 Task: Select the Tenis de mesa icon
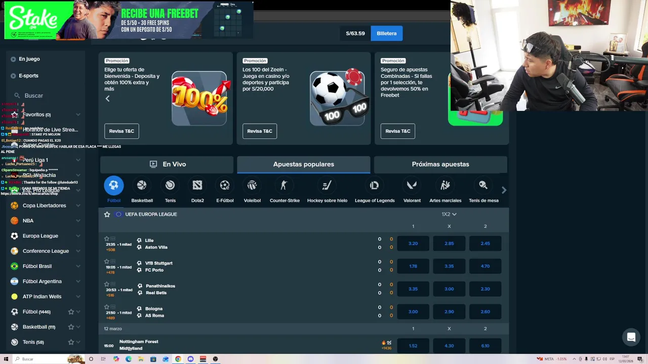[483, 186]
